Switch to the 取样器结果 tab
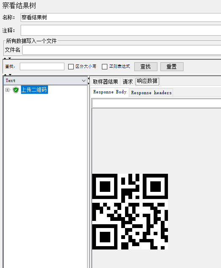Screen dimensions: 221x268 (x=105, y=82)
